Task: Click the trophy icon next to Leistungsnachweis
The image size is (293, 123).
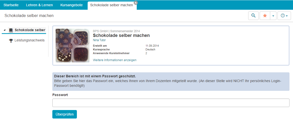Action: coord(11,40)
